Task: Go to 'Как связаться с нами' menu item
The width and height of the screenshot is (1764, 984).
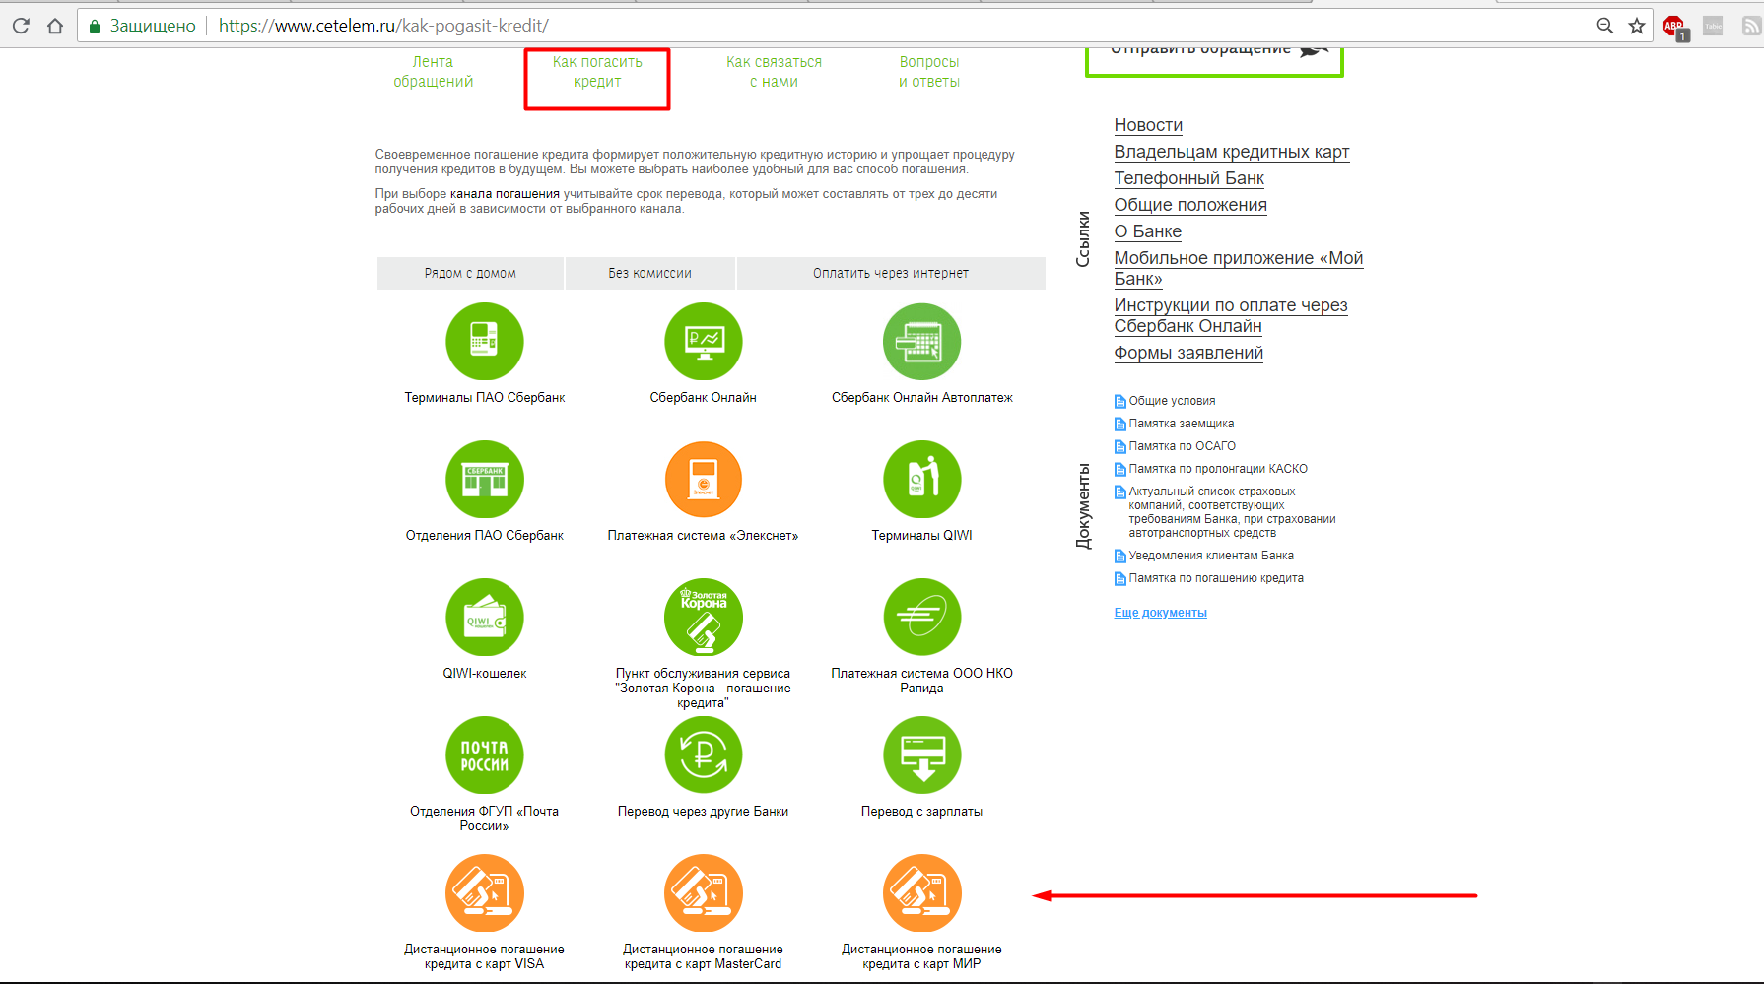Action: [x=774, y=72]
